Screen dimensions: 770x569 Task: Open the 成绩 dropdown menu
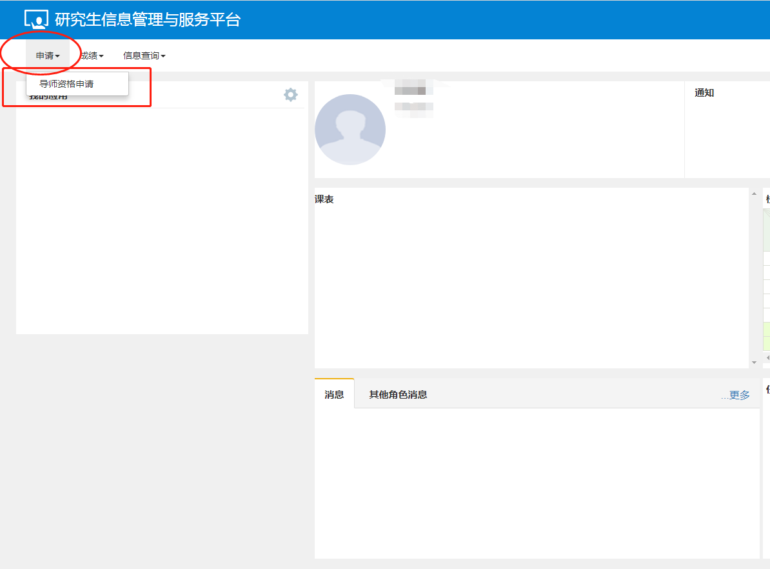point(90,56)
